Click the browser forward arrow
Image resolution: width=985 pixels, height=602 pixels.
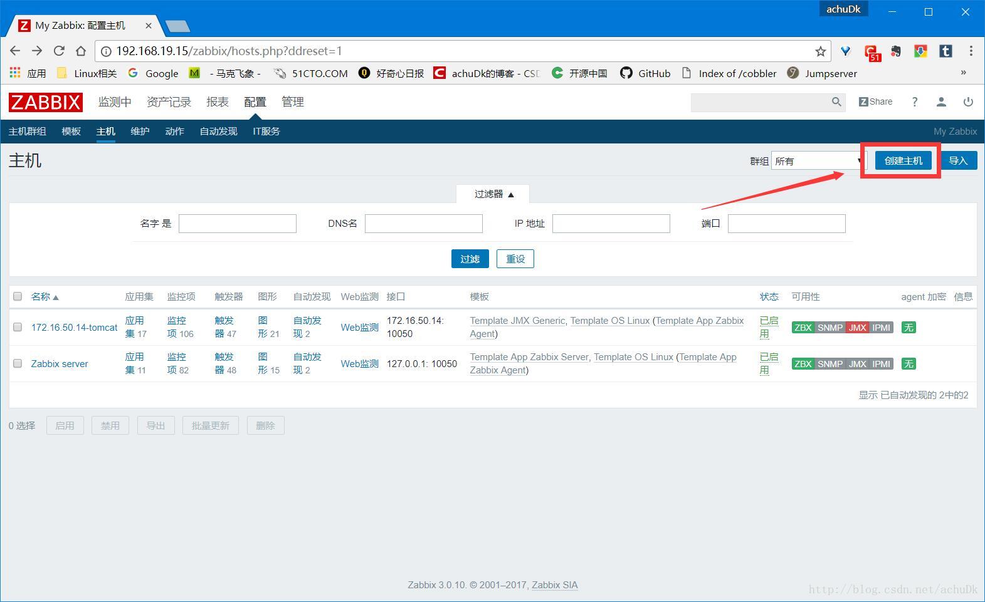(37, 51)
